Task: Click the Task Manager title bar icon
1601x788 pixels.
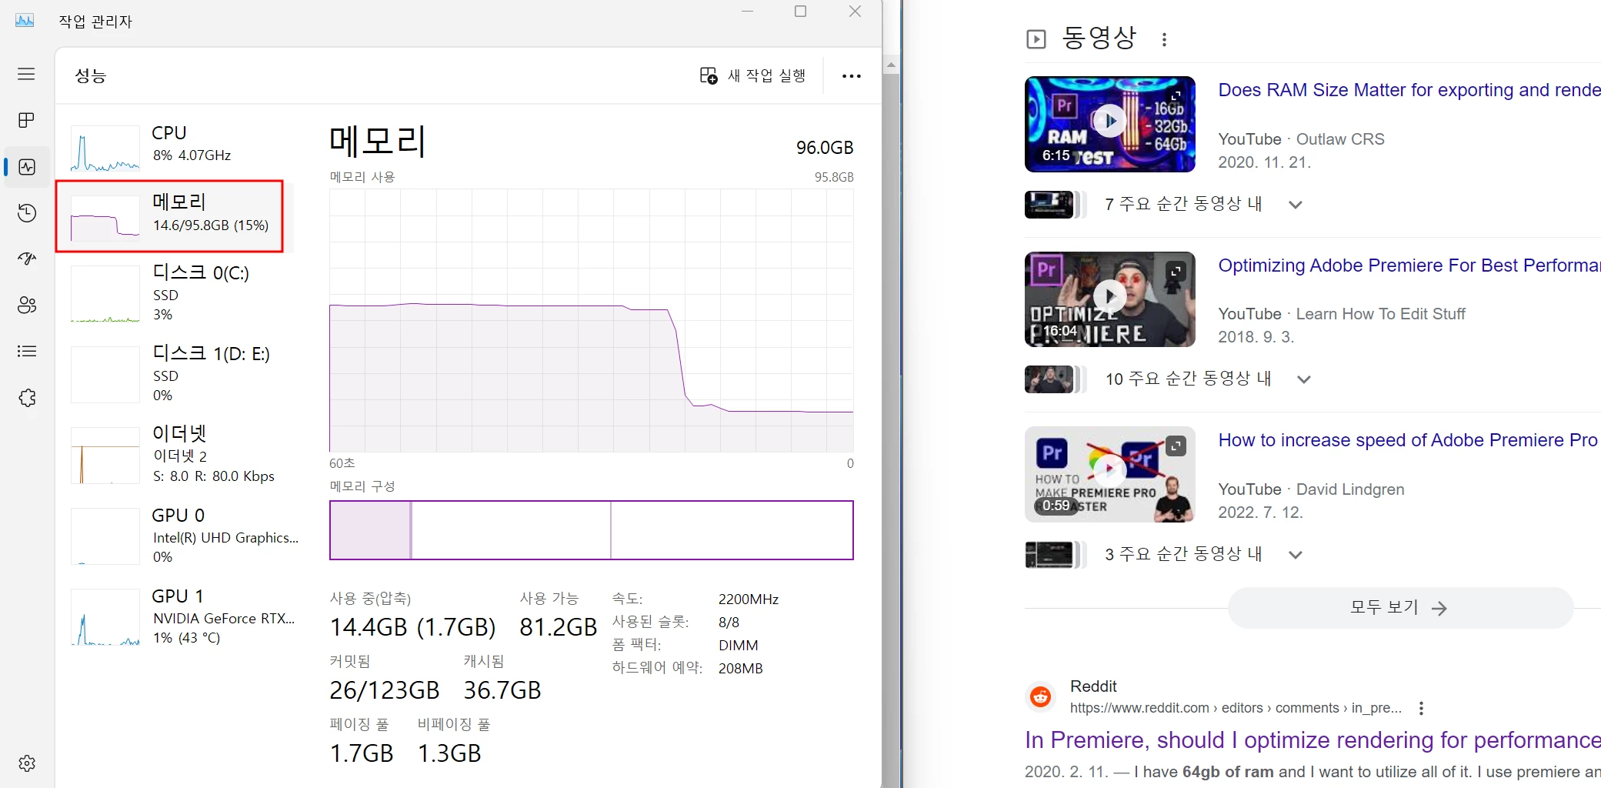Action: (25, 21)
